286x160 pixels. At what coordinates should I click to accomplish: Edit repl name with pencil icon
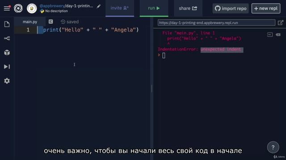99,6
